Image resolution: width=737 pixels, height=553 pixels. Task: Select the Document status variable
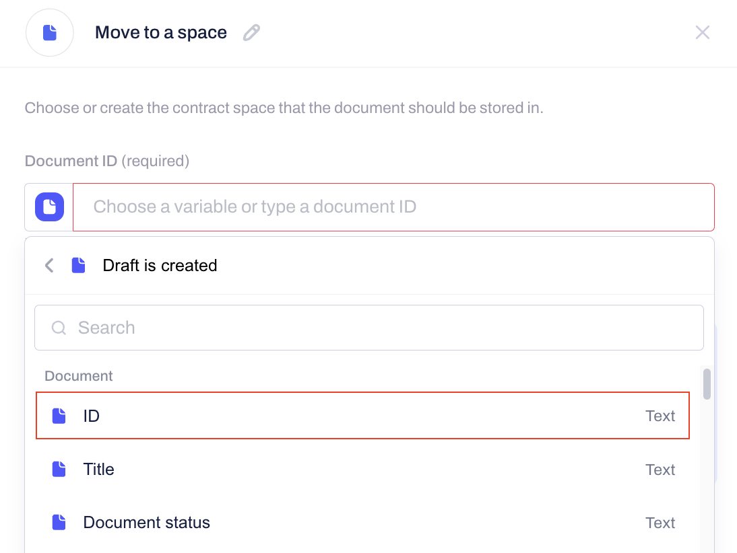point(363,523)
